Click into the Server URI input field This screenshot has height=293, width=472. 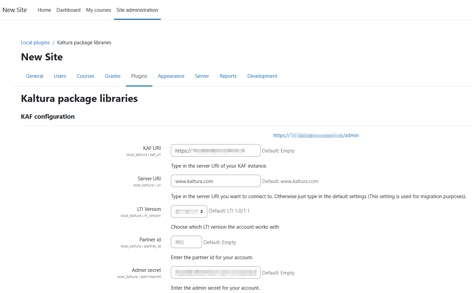point(216,181)
